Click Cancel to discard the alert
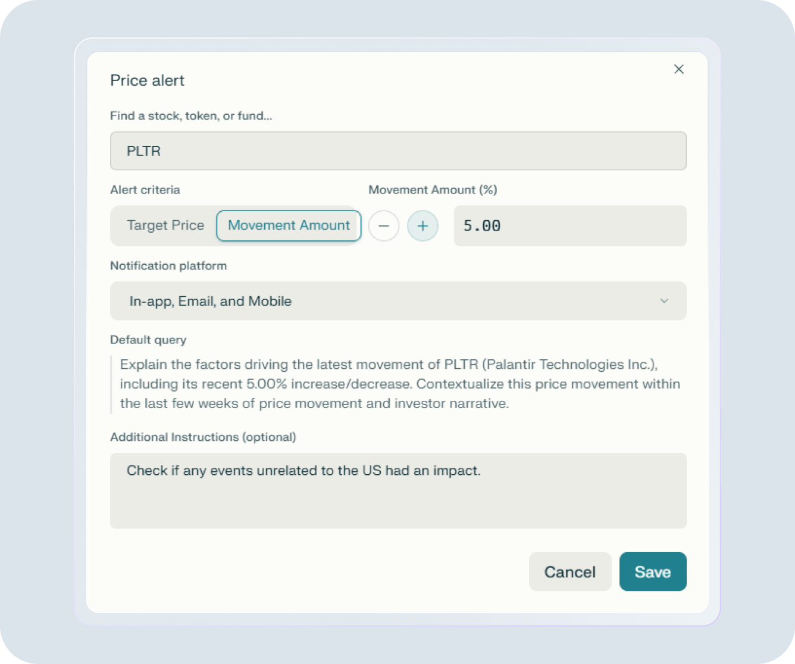 click(569, 571)
